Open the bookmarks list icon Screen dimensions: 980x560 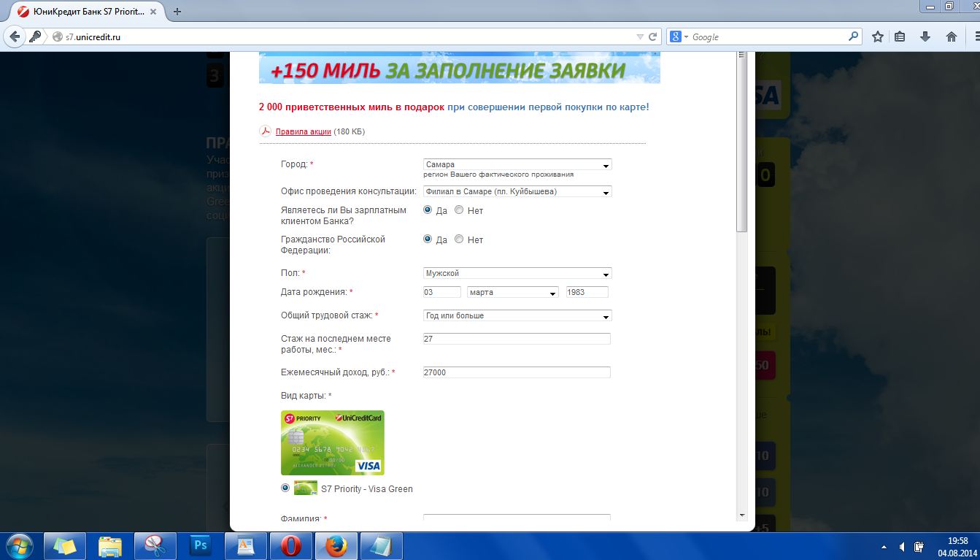point(900,37)
